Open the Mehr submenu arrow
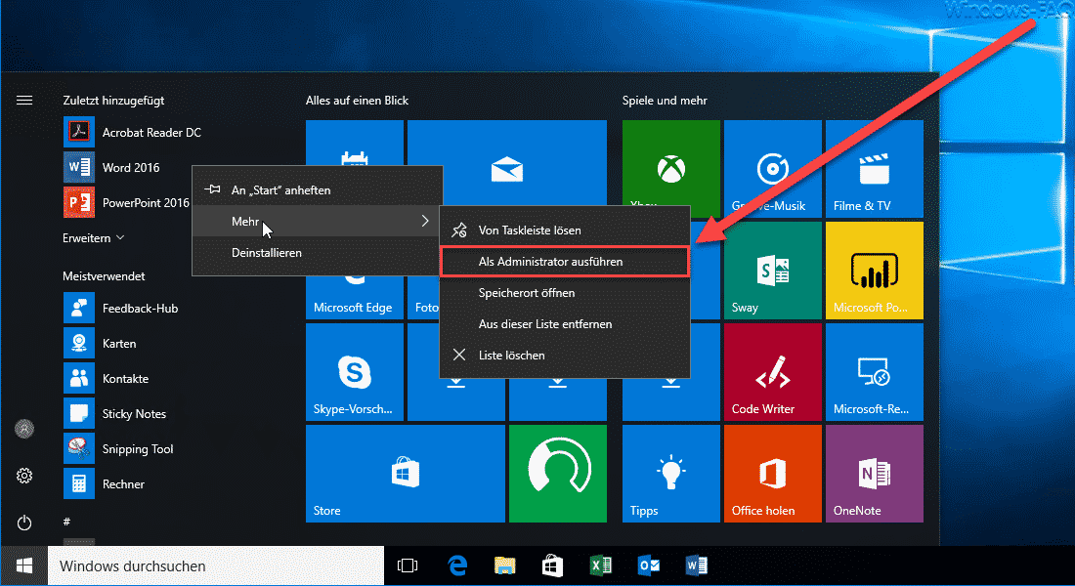The width and height of the screenshot is (1075, 586). (425, 221)
